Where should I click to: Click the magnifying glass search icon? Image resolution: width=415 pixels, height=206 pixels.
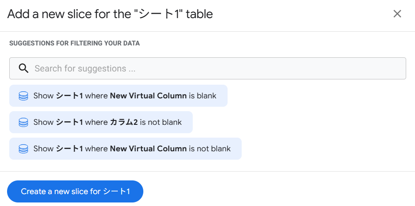(23, 68)
